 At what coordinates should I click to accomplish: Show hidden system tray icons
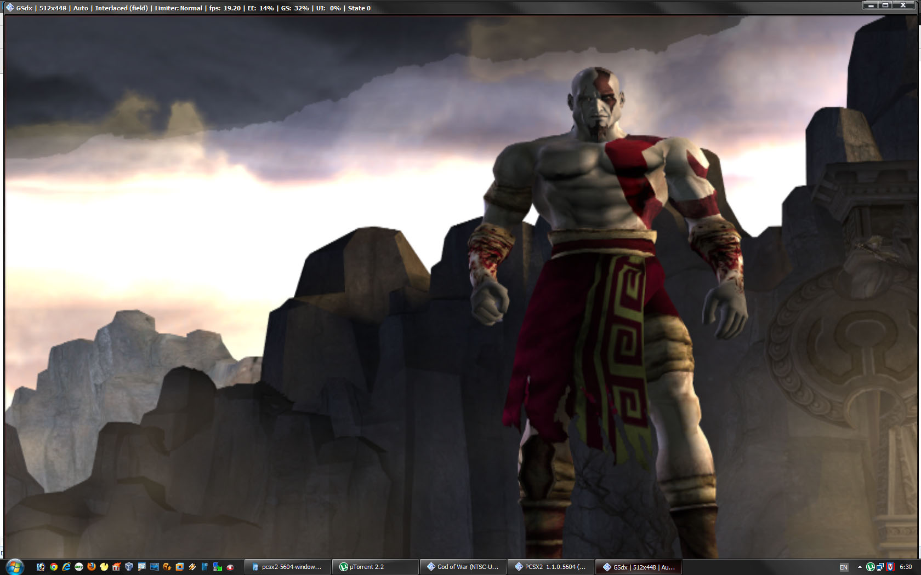tap(860, 567)
